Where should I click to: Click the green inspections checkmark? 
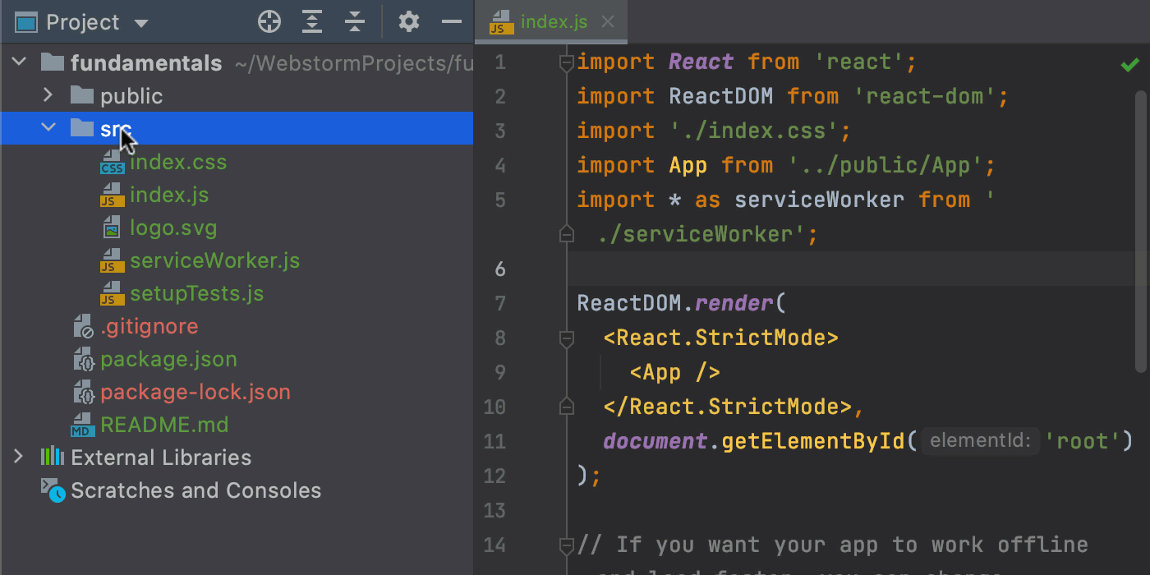1129,62
